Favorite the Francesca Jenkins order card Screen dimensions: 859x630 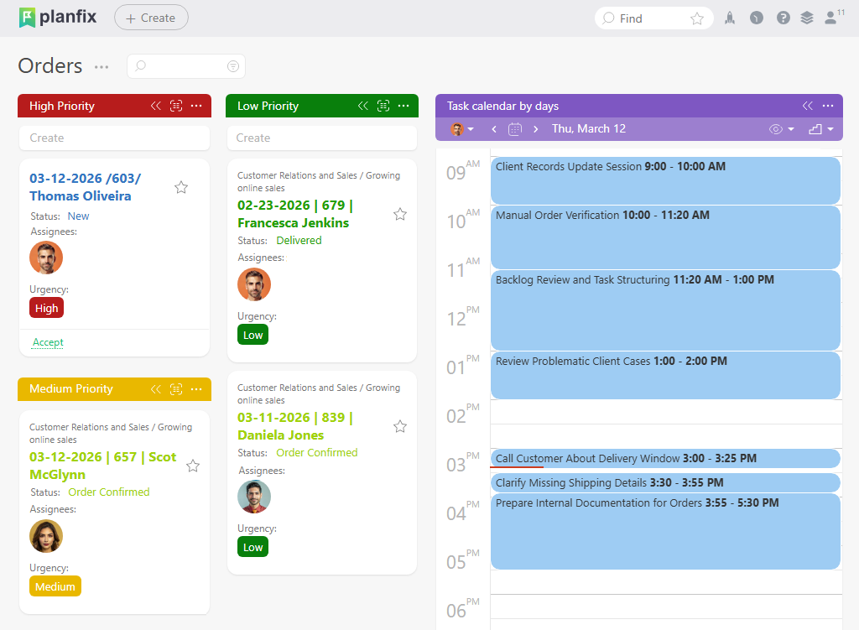[400, 214]
